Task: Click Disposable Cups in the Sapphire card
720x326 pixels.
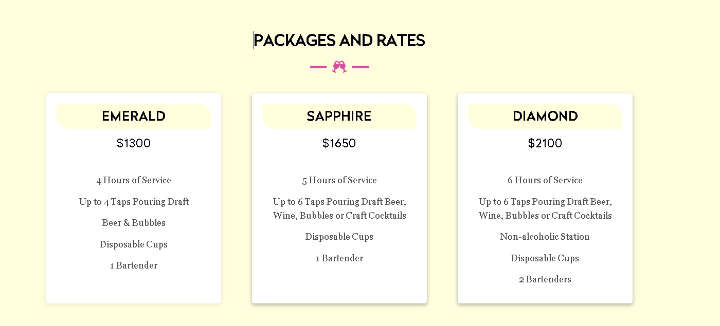Action: 339,237
